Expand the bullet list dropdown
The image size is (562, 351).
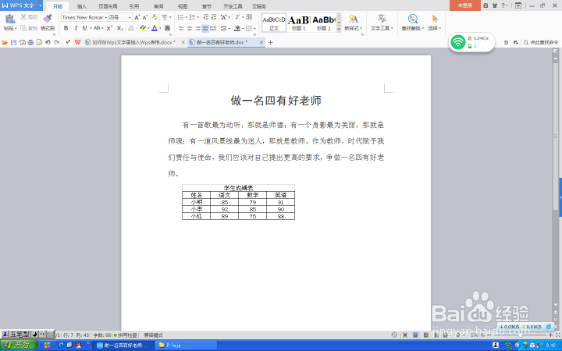(x=186, y=17)
